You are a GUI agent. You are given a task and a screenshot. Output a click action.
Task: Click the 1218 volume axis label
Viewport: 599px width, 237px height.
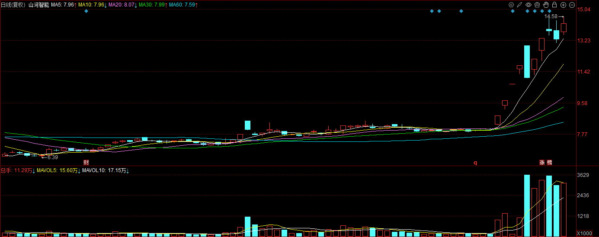583,216
